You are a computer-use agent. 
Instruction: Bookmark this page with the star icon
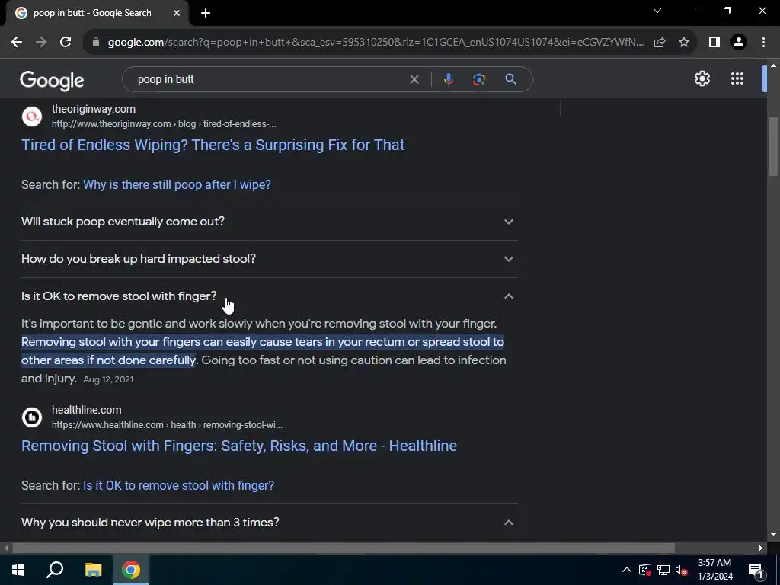pyautogui.click(x=684, y=43)
